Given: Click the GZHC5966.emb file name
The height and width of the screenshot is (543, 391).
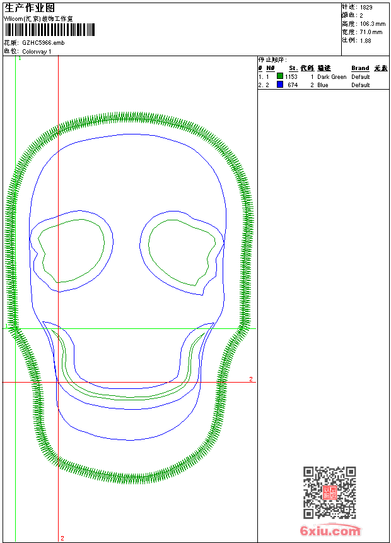Looking at the screenshot, I should 43,43.
